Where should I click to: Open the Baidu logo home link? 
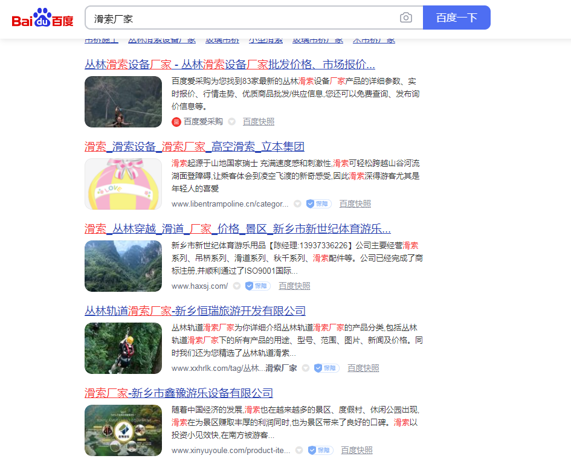[43, 18]
